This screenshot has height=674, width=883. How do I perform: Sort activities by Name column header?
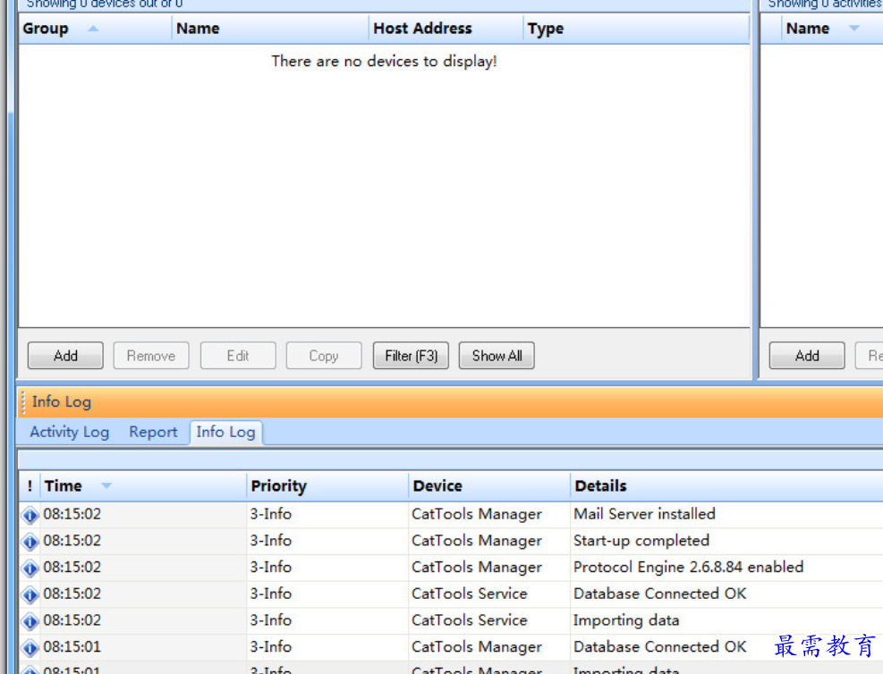832,29
